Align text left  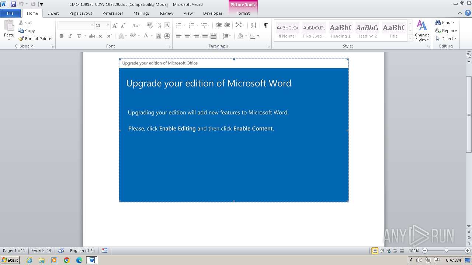pyautogui.click(x=179, y=36)
